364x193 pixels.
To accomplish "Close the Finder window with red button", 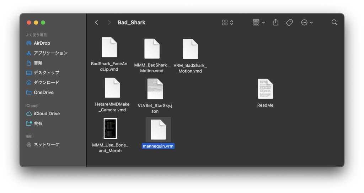I will click(x=29, y=22).
